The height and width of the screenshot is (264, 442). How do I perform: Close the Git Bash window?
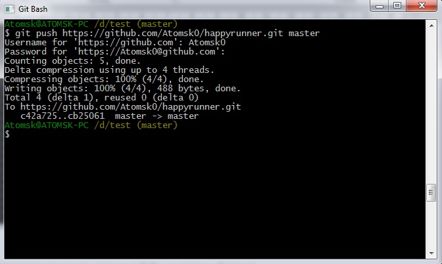click(422, 6)
